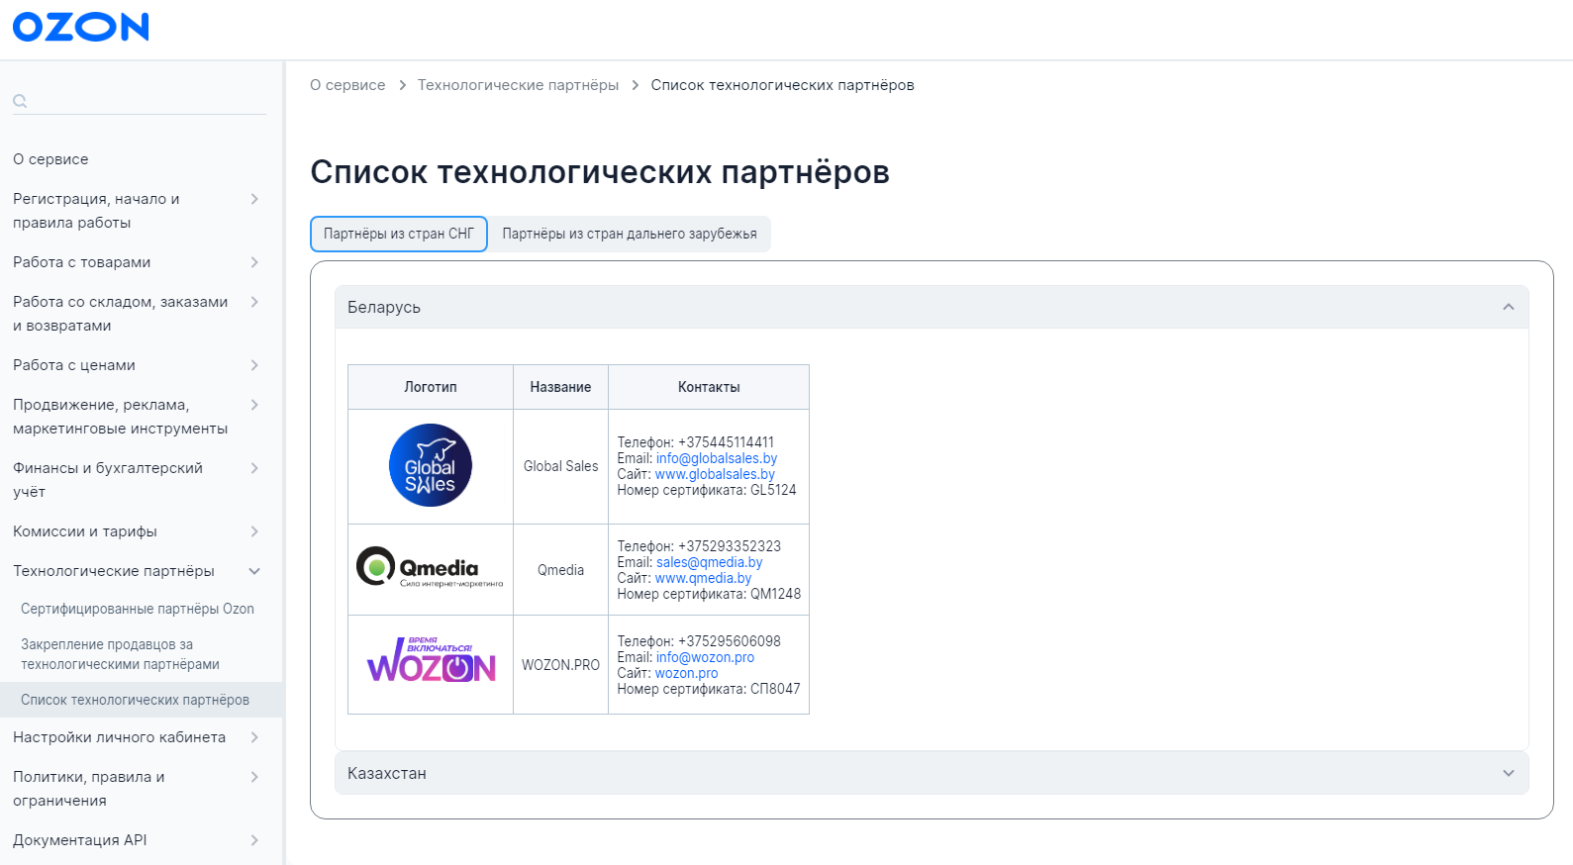Expand 'Регистрация, начало и правила работы' chevron
The width and height of the screenshot is (1573, 865).
(x=254, y=199)
